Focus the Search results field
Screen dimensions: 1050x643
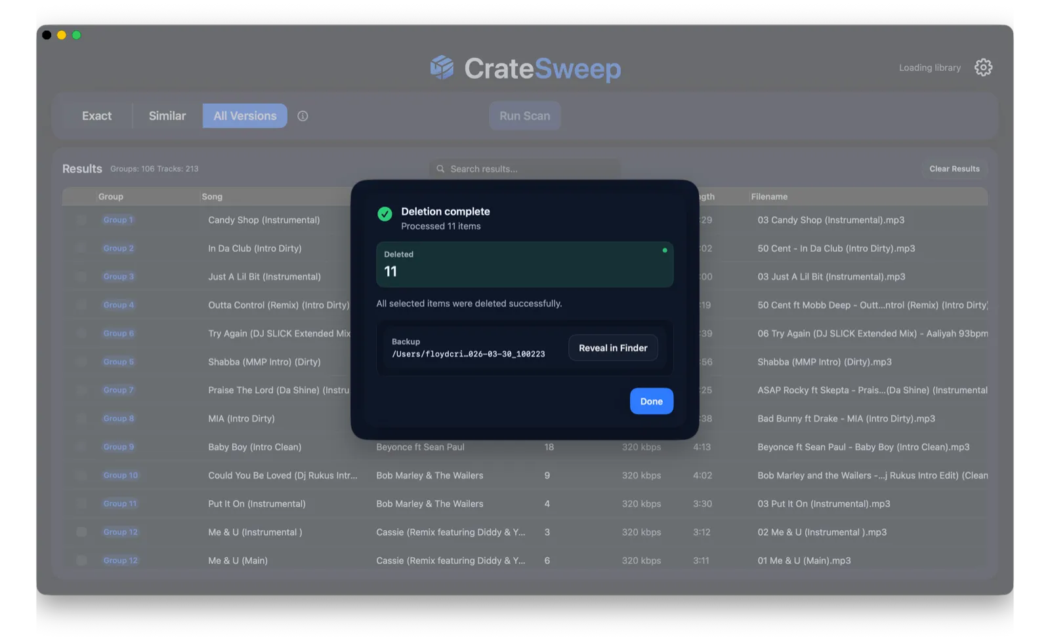[x=525, y=168]
